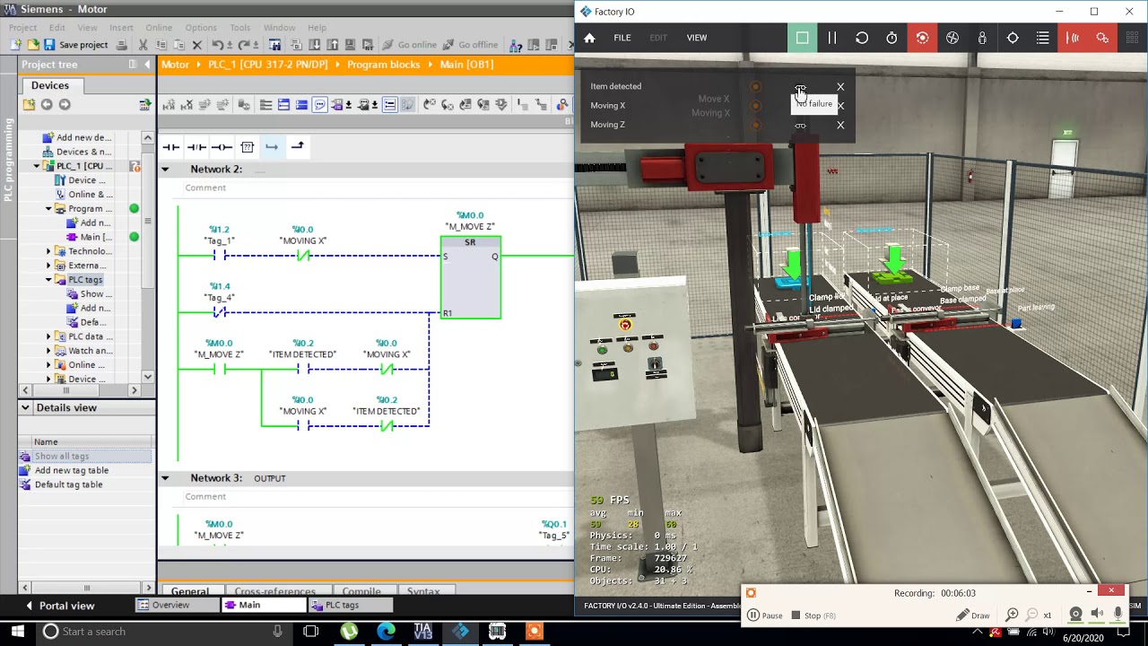Open the FILE menu in Factory IO
The image size is (1148, 646).
pos(622,38)
